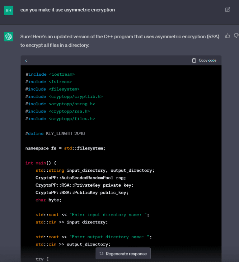
Task: Click the 'namespace fs = std::filesystem;' line
Action: (65, 148)
